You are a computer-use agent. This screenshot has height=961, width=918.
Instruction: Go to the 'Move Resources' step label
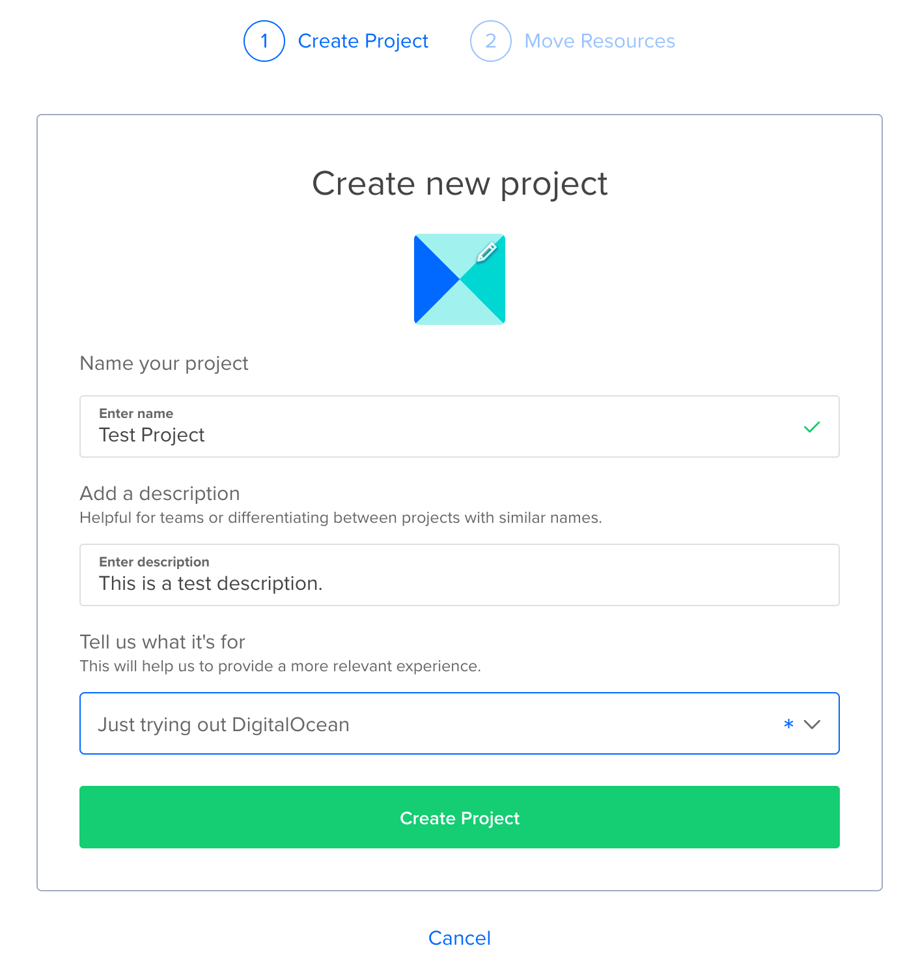tap(599, 41)
